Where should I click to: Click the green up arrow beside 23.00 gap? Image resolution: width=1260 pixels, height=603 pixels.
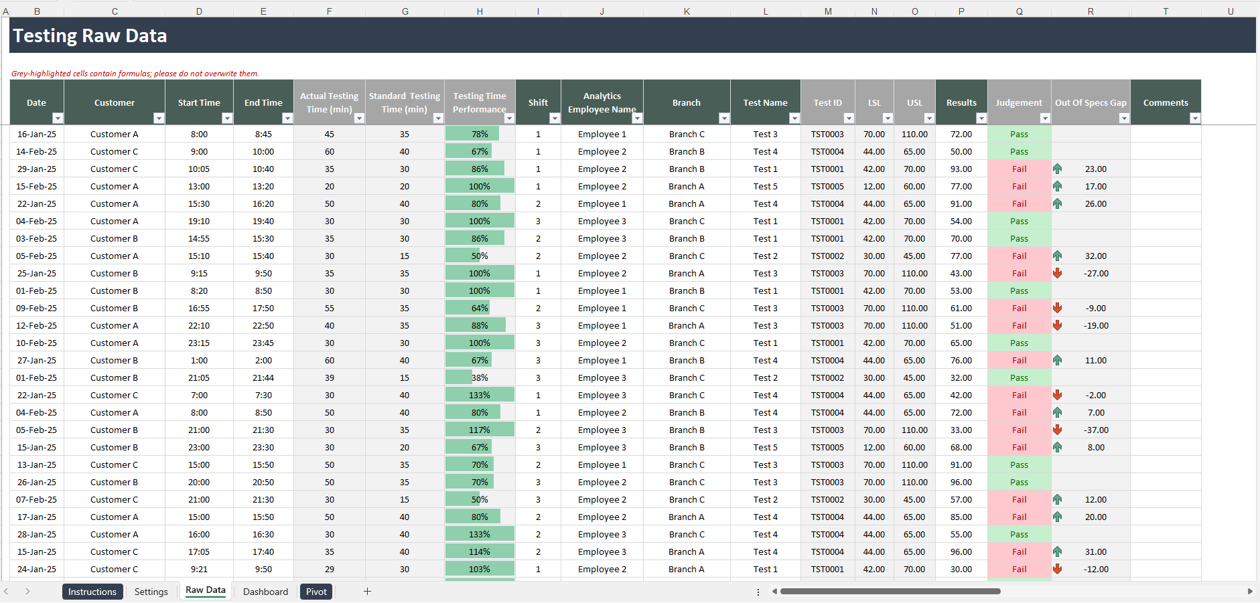click(1058, 169)
